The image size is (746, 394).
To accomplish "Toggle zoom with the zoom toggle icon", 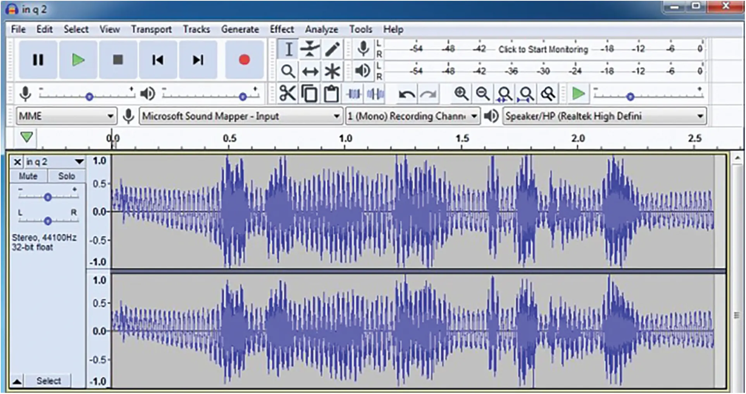I will 548,94.
